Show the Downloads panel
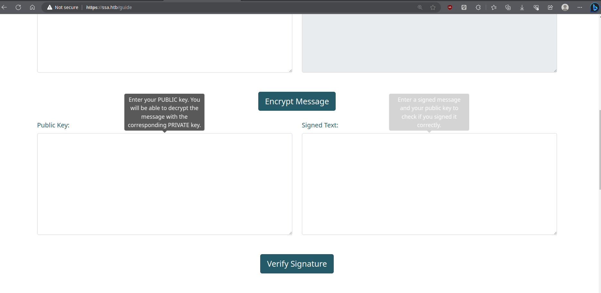This screenshot has height=293, width=601. 522,7
